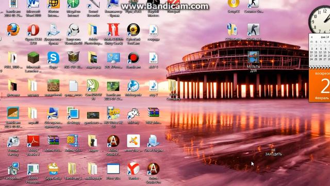This screenshot has height=186, width=330.
Task: Select the Anime Studio 8 zip archive
Action: [x=73, y=141]
